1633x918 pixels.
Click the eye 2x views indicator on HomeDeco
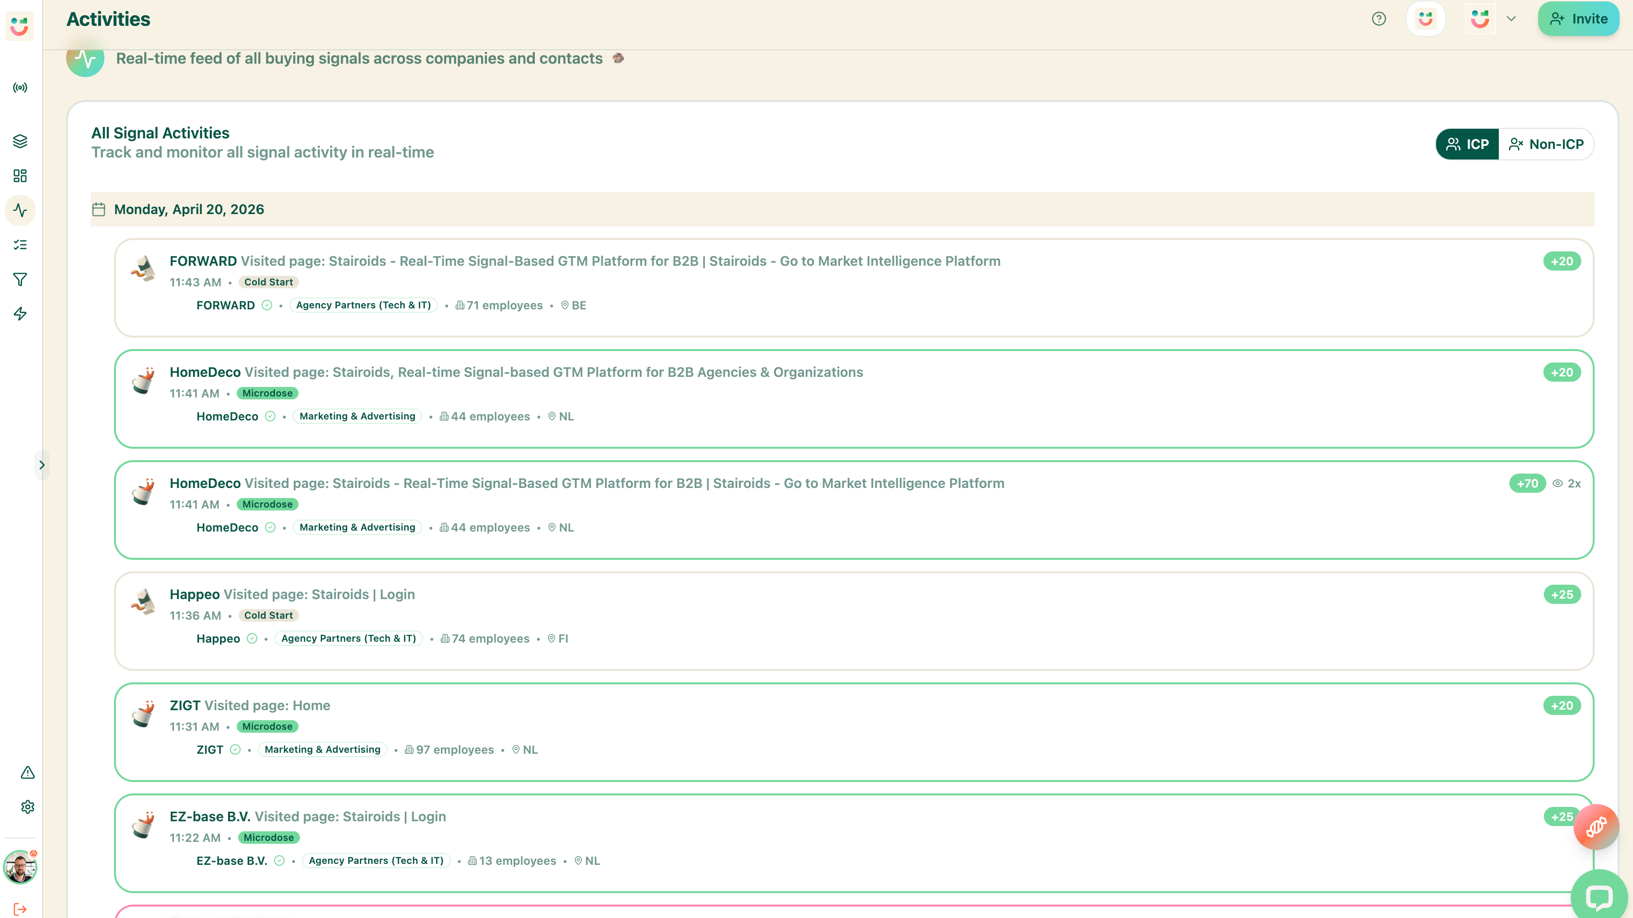1566,483
